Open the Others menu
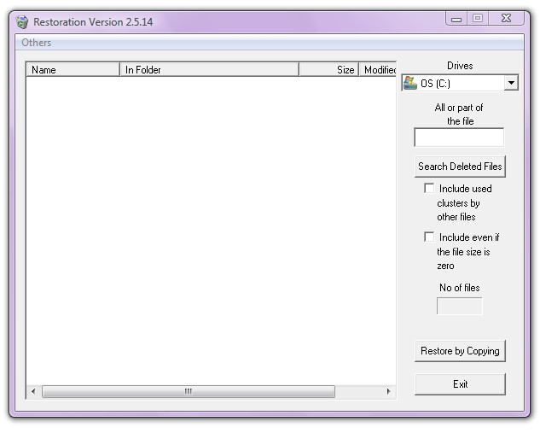The height and width of the screenshot is (433, 540). click(x=37, y=43)
